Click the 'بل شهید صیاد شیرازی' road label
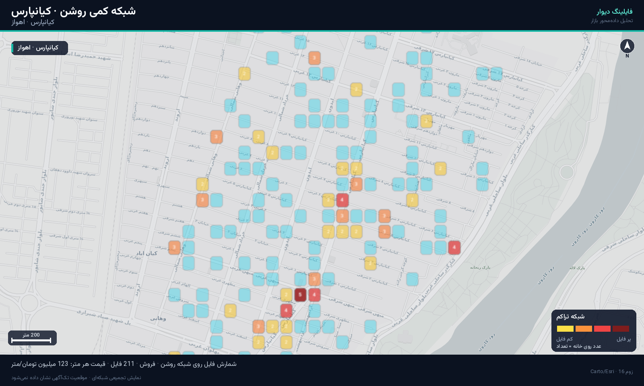The height and width of the screenshot is (386, 644). pos(104,317)
